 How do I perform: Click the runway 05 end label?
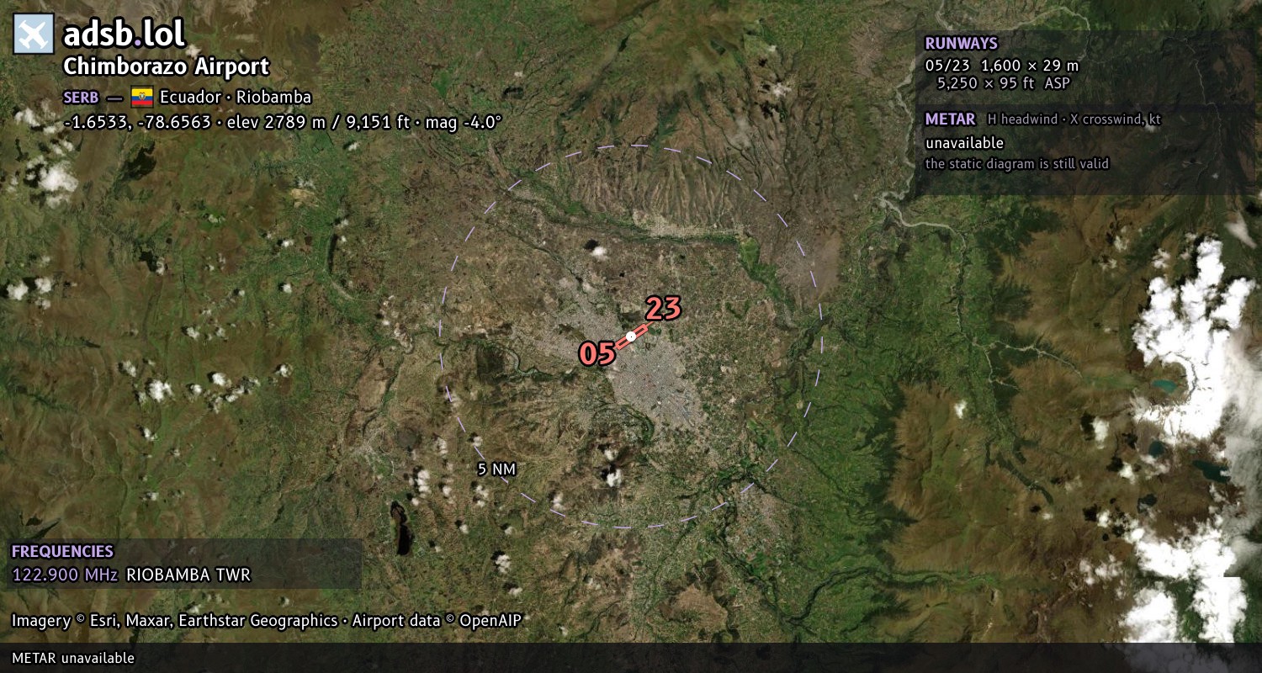click(x=597, y=353)
